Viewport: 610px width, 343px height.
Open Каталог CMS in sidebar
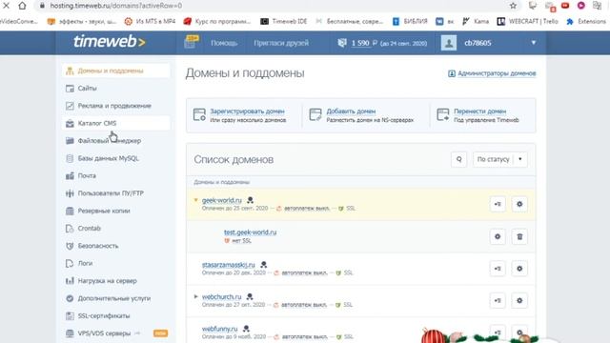(116, 123)
